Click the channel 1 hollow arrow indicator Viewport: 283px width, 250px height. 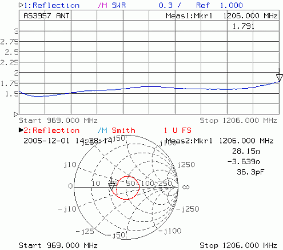click(x=21, y=5)
